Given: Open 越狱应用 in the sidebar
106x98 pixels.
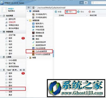Looking at the screenshot, I should [x=12, y=19].
